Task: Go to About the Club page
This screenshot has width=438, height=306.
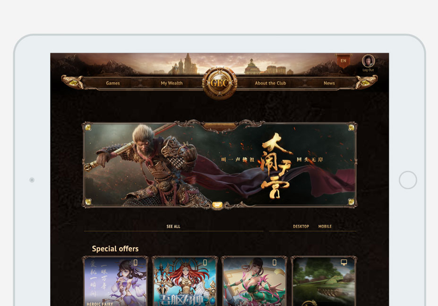Action: tap(270, 83)
